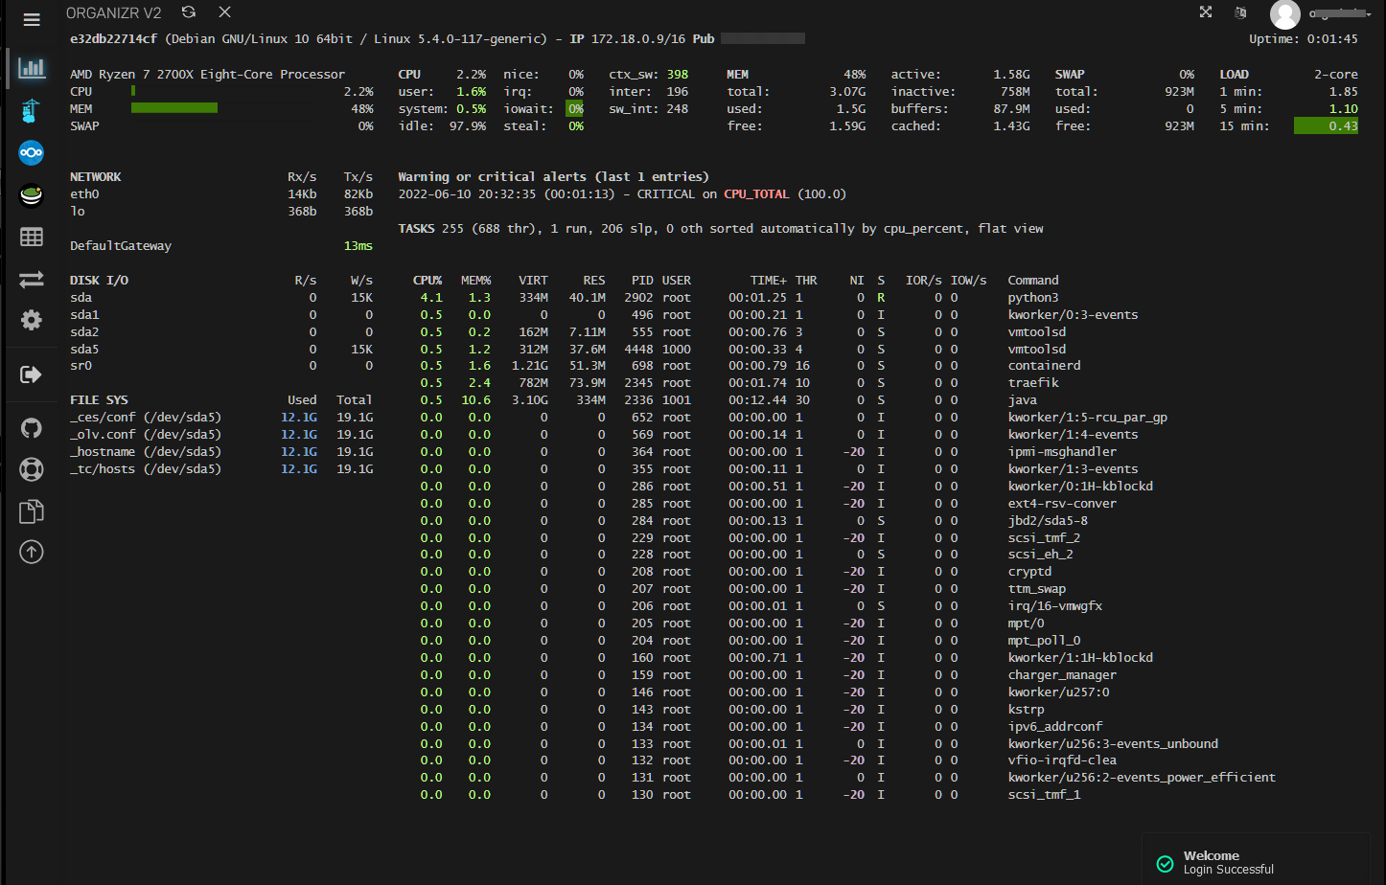Click the sr0 disk row
This screenshot has width=1386, height=885.
tap(221, 366)
